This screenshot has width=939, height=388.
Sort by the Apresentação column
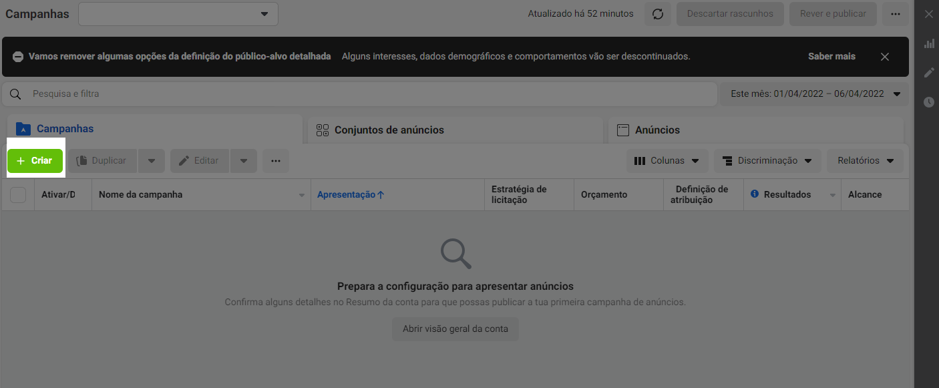351,195
